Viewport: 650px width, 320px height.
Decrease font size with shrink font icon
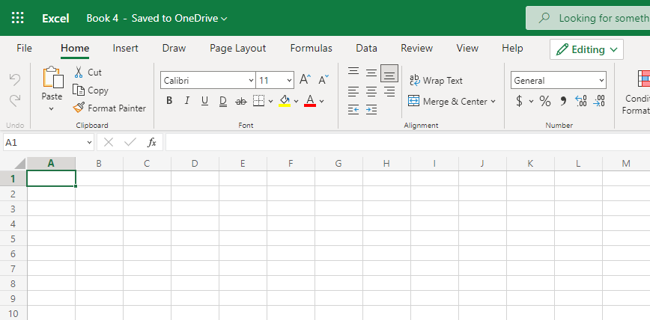(324, 79)
